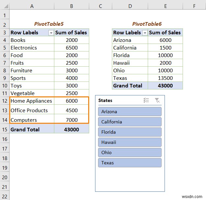Clear the filter on the States slicer

[x=157, y=100]
